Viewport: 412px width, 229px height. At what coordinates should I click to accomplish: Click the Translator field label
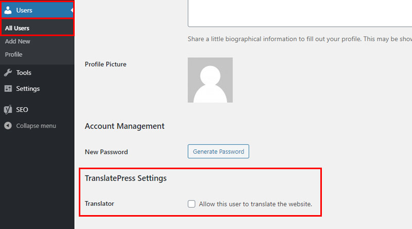[x=99, y=203]
